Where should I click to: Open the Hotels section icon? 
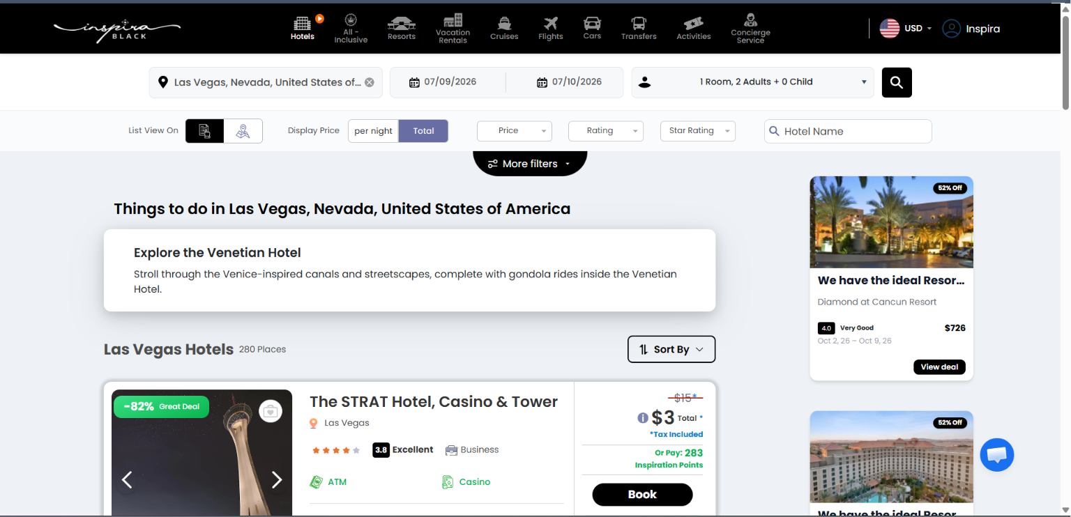(302, 23)
